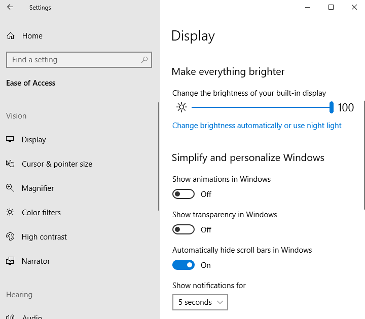Click the Ease of Access heading

point(31,83)
